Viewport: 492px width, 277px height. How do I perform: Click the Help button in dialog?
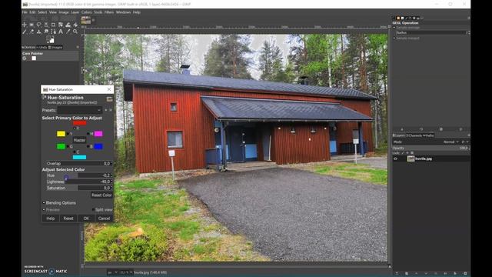coord(51,219)
